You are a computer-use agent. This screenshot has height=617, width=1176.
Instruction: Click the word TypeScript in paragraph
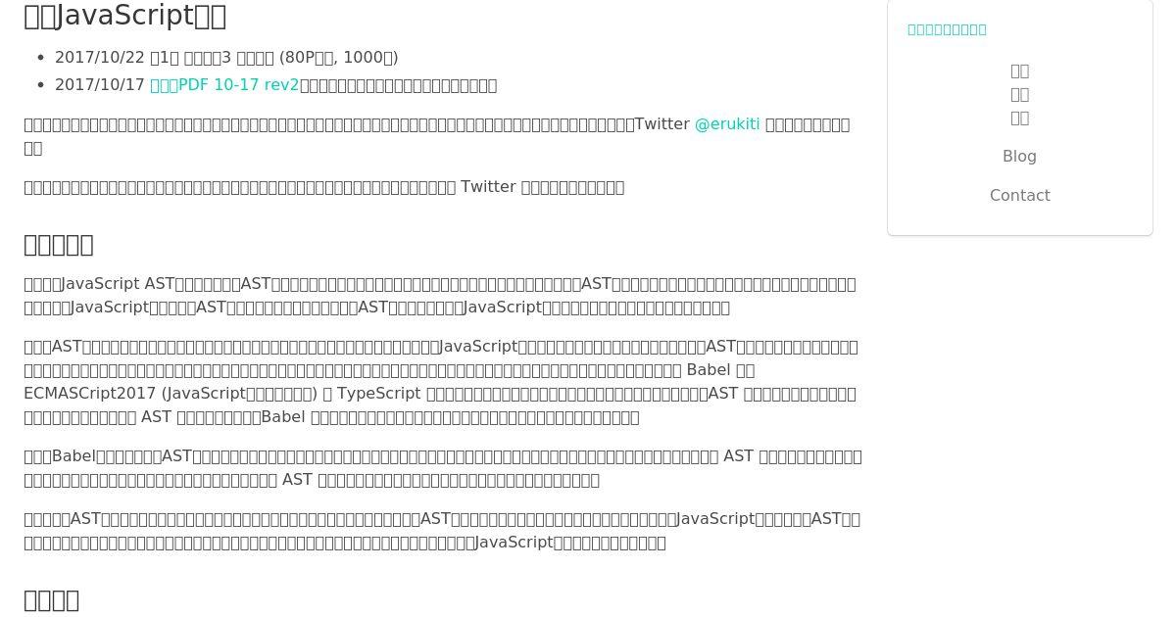(379, 394)
